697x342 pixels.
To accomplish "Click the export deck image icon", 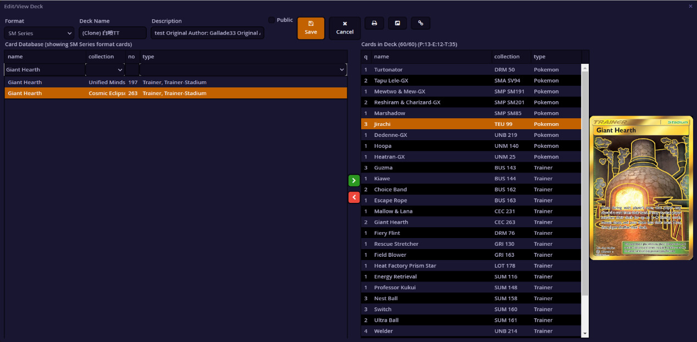I will [397, 23].
